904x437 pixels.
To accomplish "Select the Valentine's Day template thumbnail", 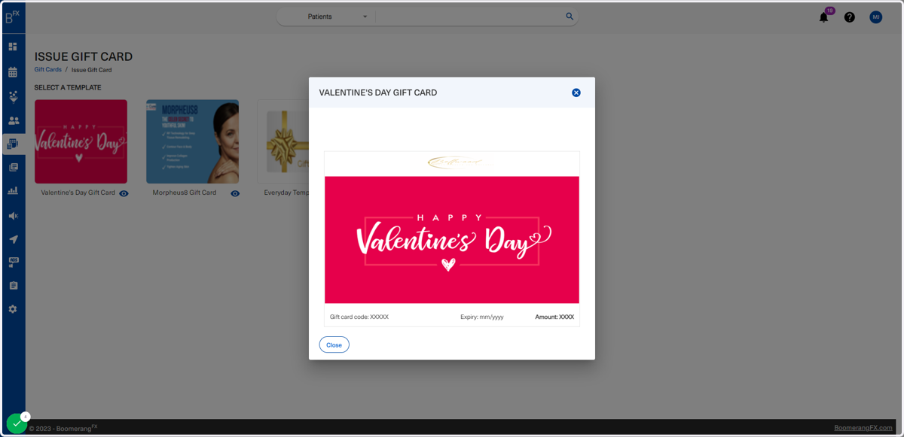I will click(x=81, y=141).
